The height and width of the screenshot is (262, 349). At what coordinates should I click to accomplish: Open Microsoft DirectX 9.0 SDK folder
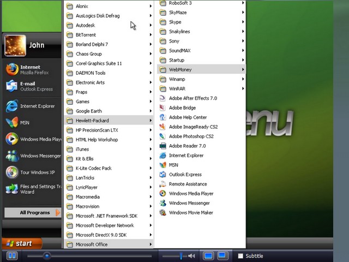pos(109,235)
